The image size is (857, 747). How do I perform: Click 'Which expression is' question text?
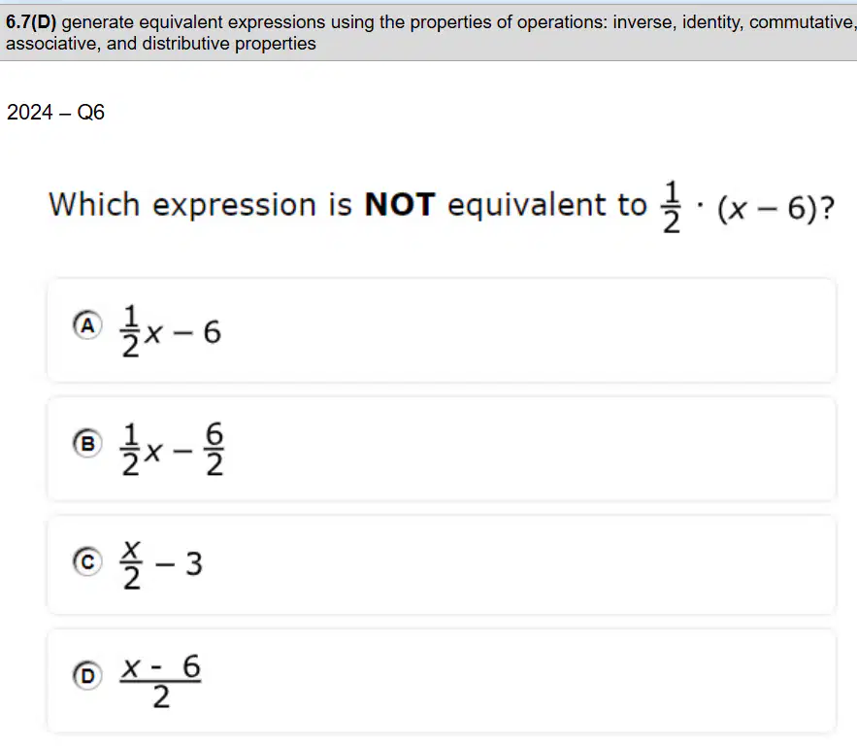[x=200, y=205]
